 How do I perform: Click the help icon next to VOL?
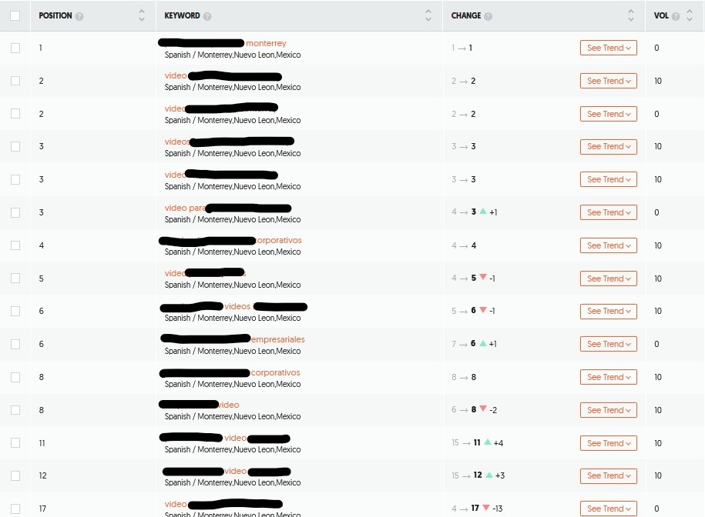tap(676, 16)
